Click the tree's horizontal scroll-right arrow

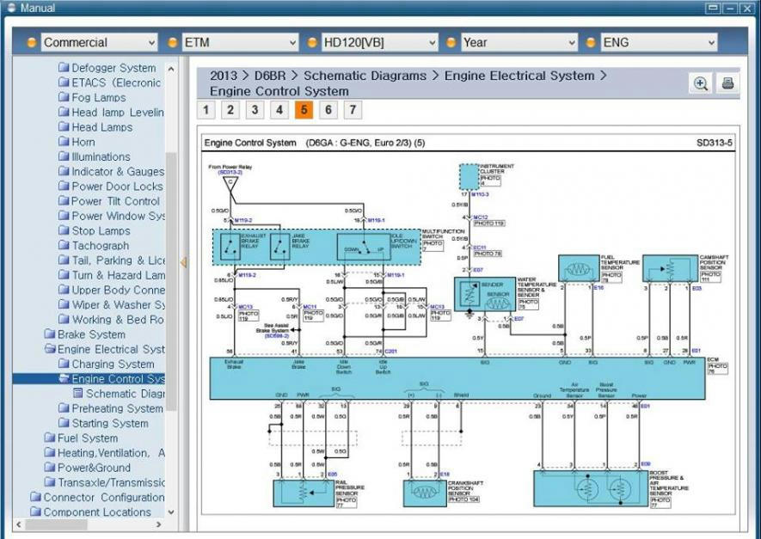point(159,524)
